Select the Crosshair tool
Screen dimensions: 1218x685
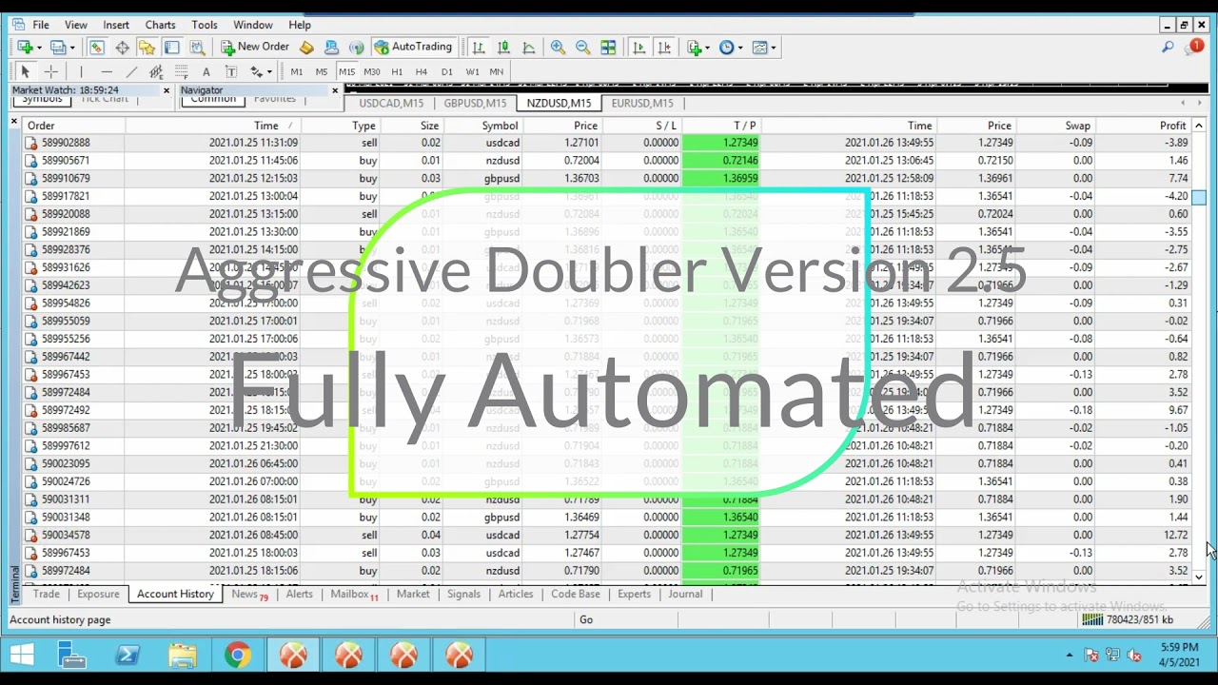point(50,71)
